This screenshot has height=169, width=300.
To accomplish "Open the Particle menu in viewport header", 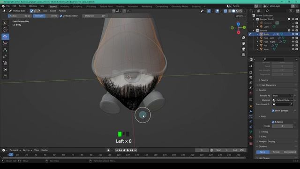I will (x=62, y=11).
